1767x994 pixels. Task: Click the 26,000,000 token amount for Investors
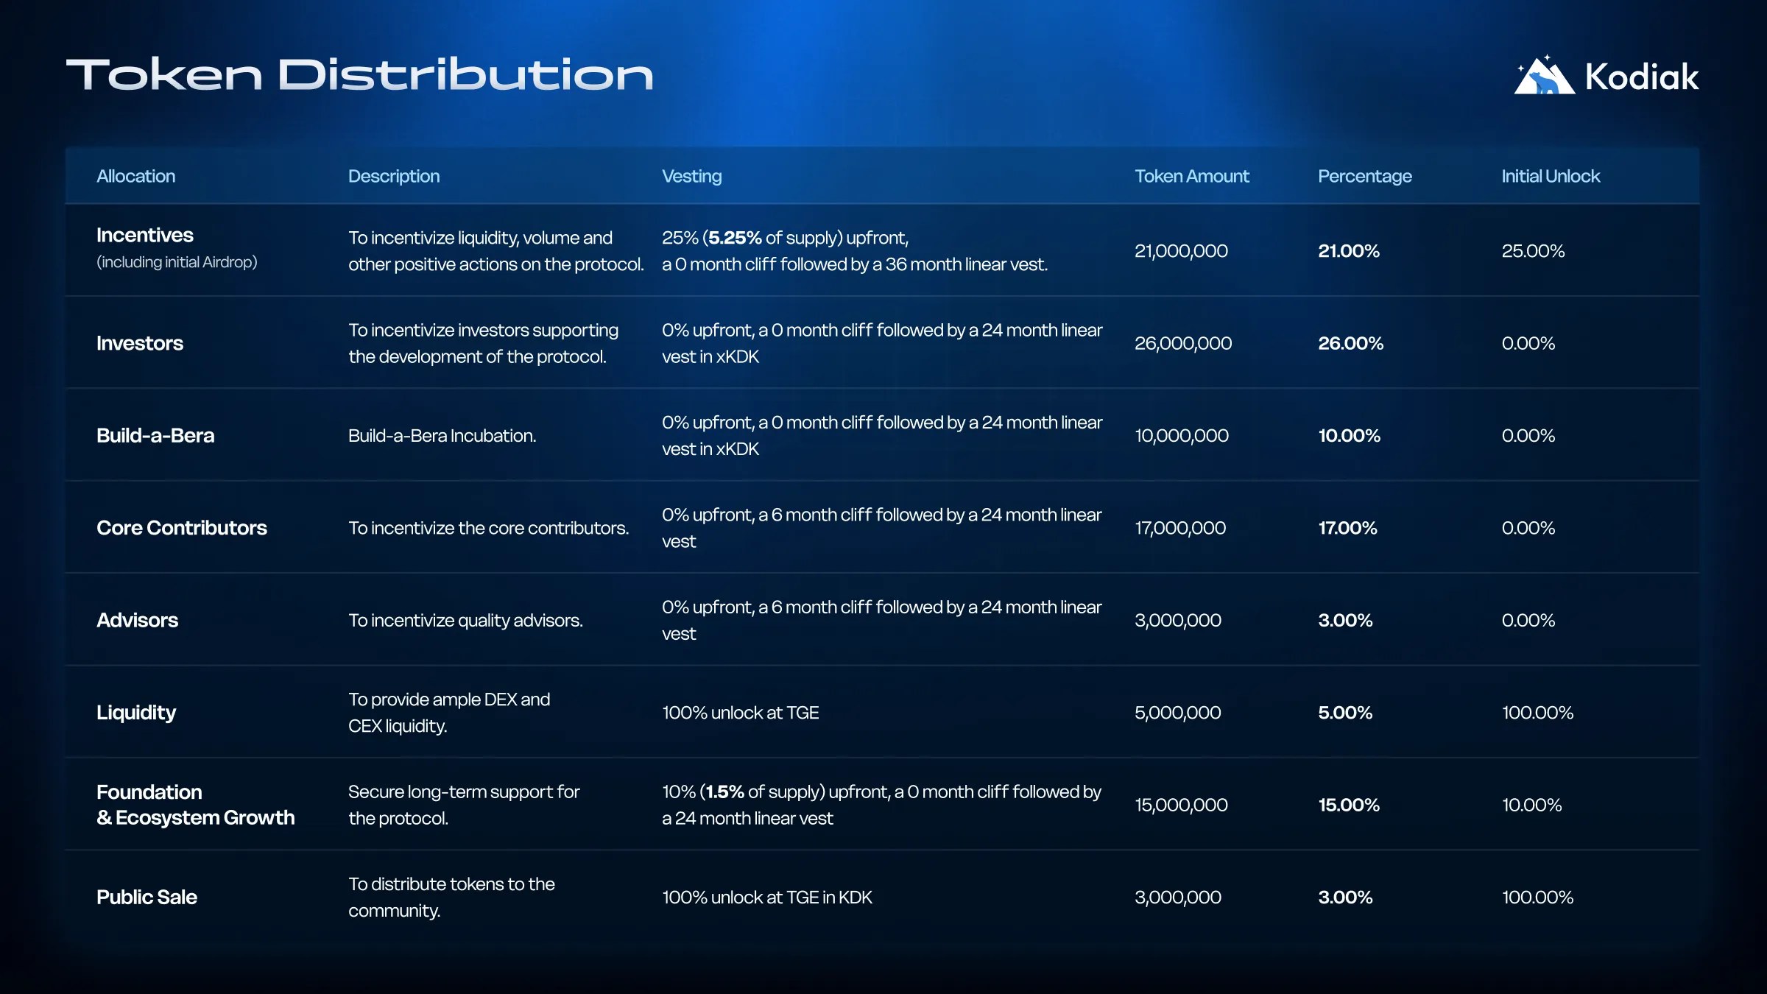[x=1182, y=343]
